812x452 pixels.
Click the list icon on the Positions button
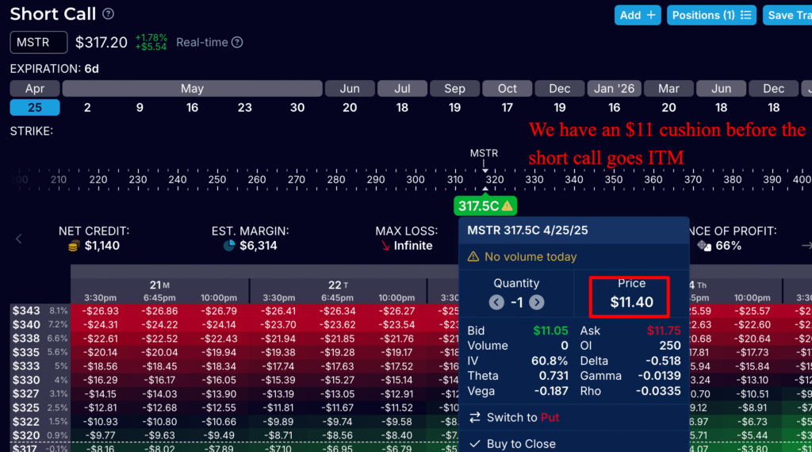(745, 15)
